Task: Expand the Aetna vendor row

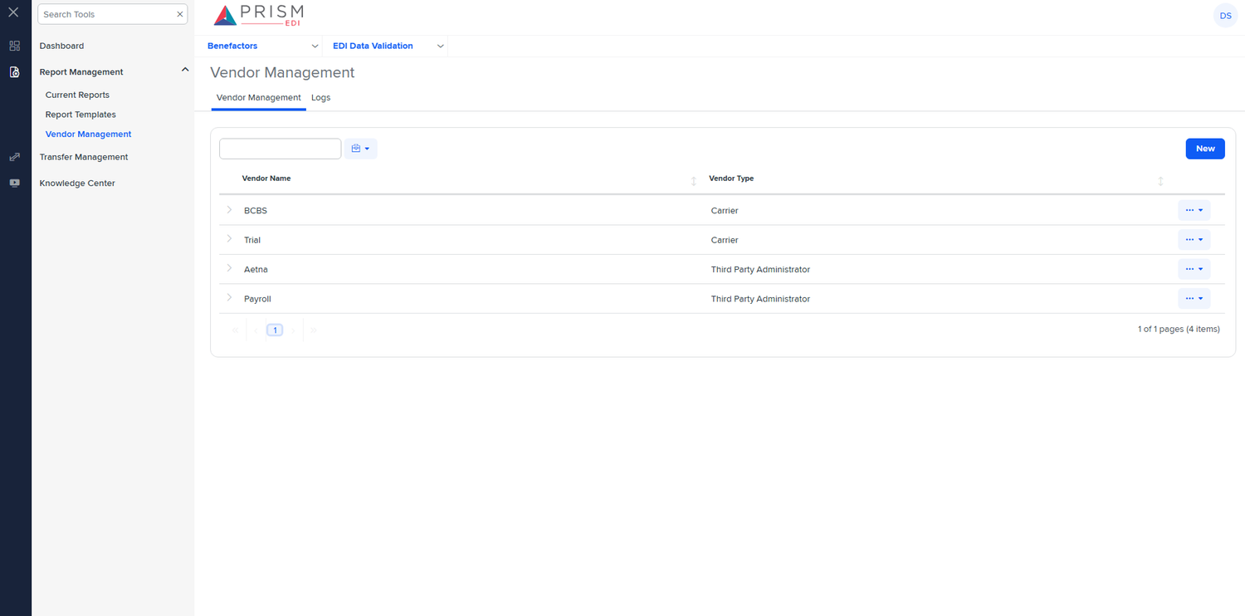Action: pos(229,268)
